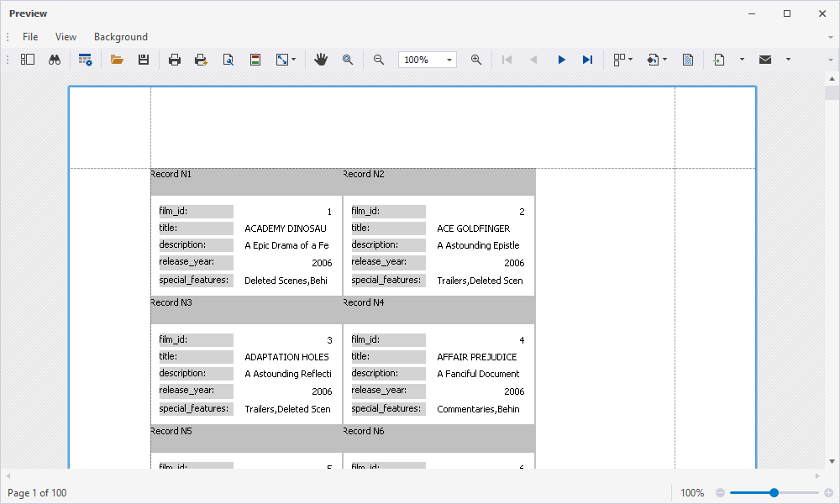Screen dimensions: 840x504
Task: Expand the Multiple Pages dropdown arrow
Action: [631, 60]
